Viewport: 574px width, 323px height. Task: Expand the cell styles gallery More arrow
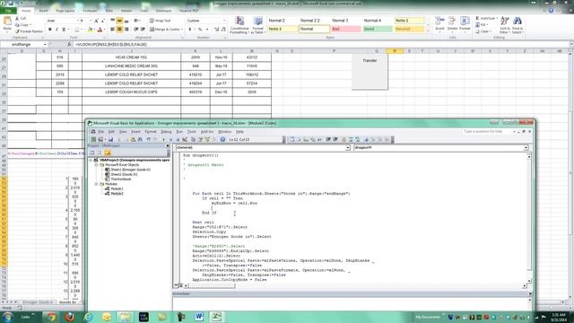click(x=427, y=31)
